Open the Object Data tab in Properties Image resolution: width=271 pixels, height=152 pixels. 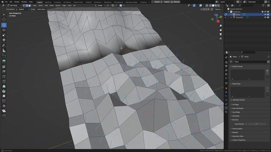click(226, 108)
